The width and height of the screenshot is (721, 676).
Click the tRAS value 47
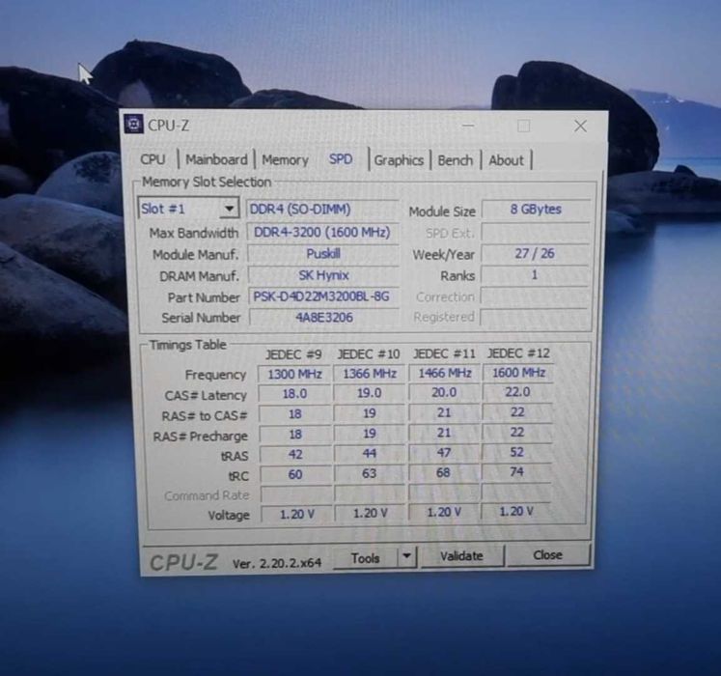pos(444,453)
